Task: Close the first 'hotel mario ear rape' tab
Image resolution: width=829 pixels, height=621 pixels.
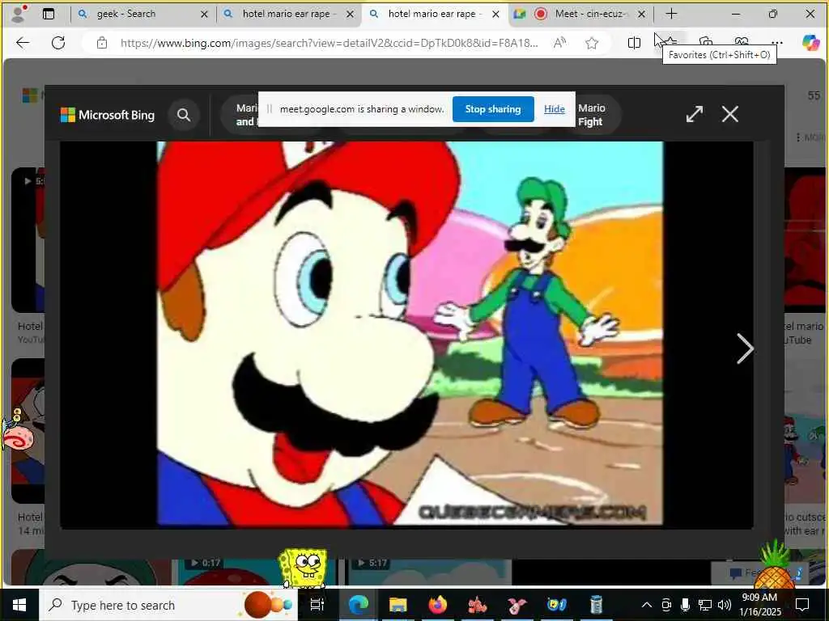Action: [x=350, y=15]
